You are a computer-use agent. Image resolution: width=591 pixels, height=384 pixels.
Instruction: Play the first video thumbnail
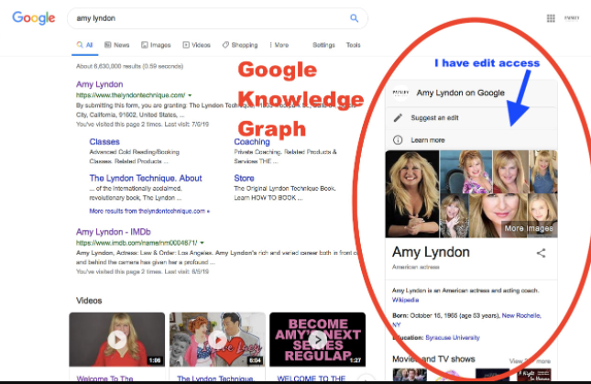click(x=117, y=340)
